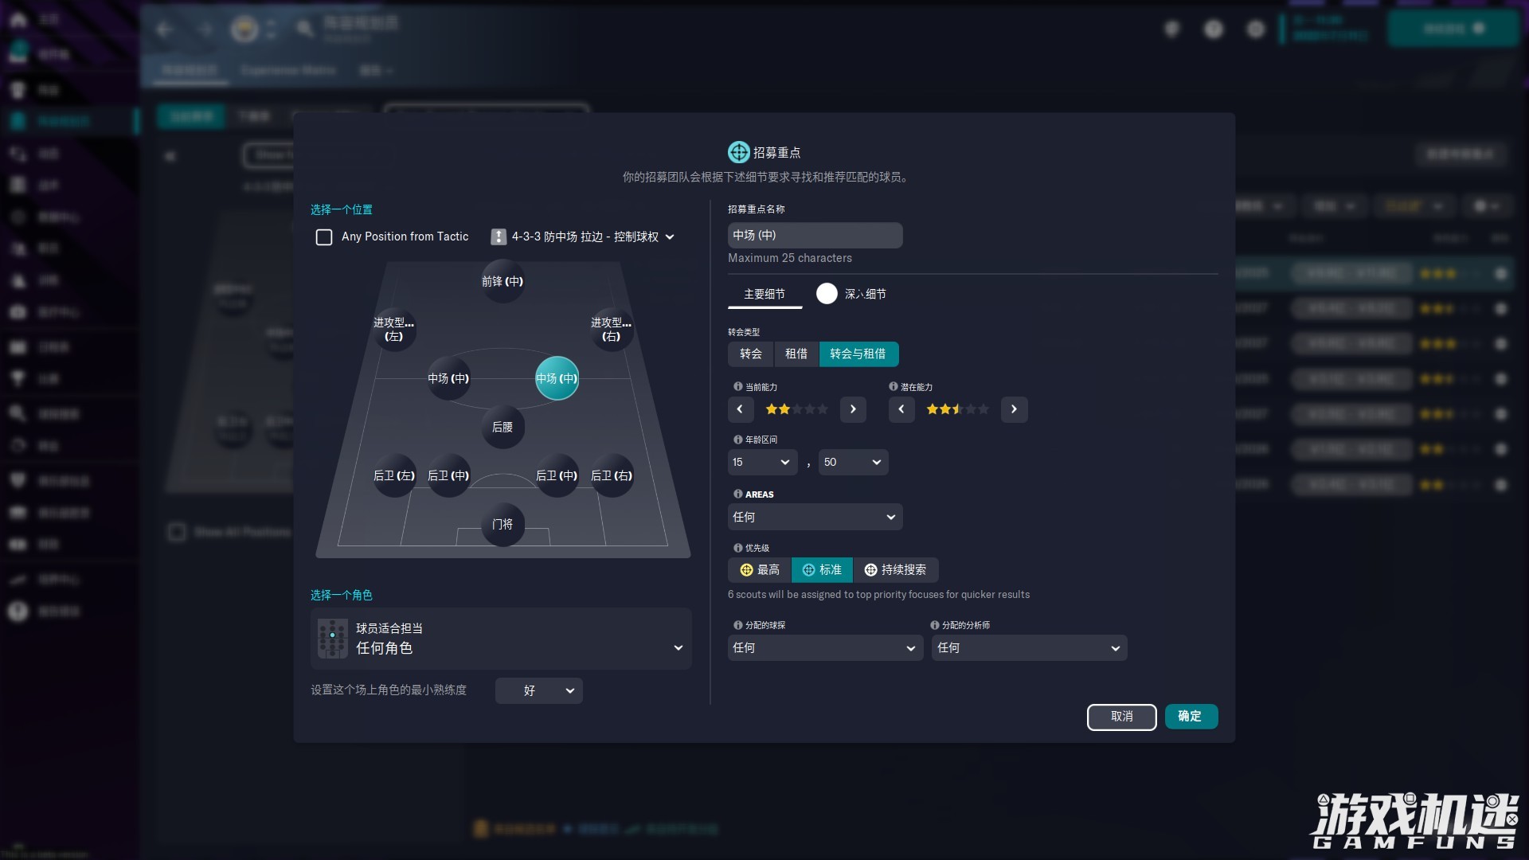
Task: Select 持续搜索 ongoing search priority
Action: click(895, 570)
